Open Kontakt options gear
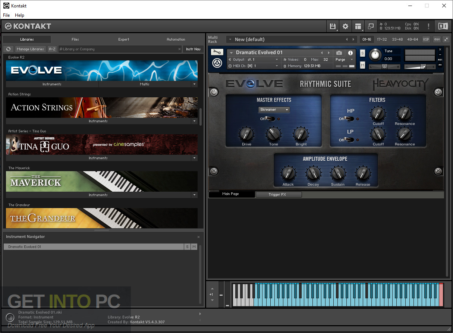The width and height of the screenshot is (453, 333). [345, 26]
